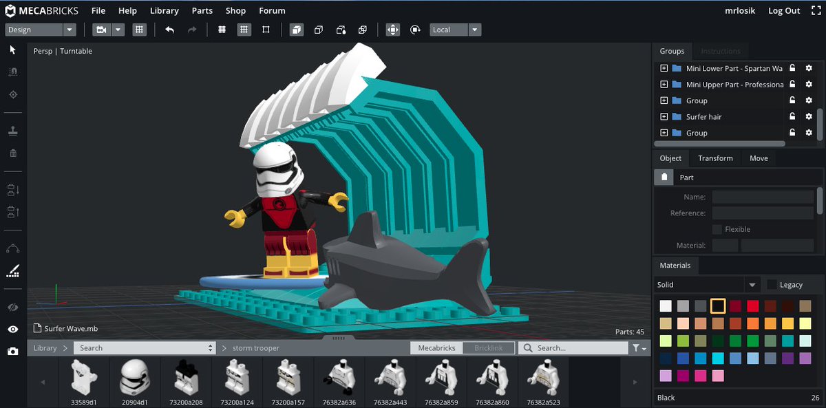This screenshot has width=826, height=408.
Task: Switch part source to Bricklink
Action: pyautogui.click(x=489, y=348)
